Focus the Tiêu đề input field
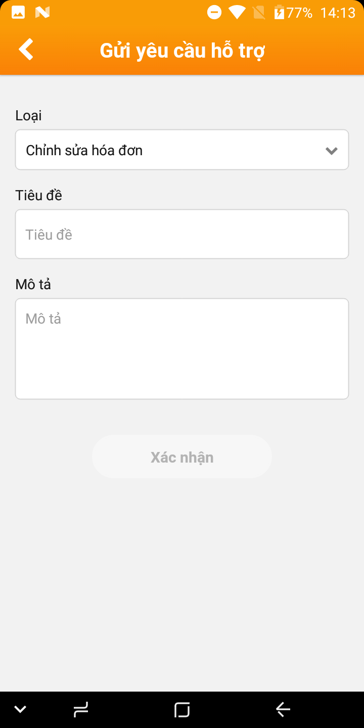364x728 pixels. [182, 235]
